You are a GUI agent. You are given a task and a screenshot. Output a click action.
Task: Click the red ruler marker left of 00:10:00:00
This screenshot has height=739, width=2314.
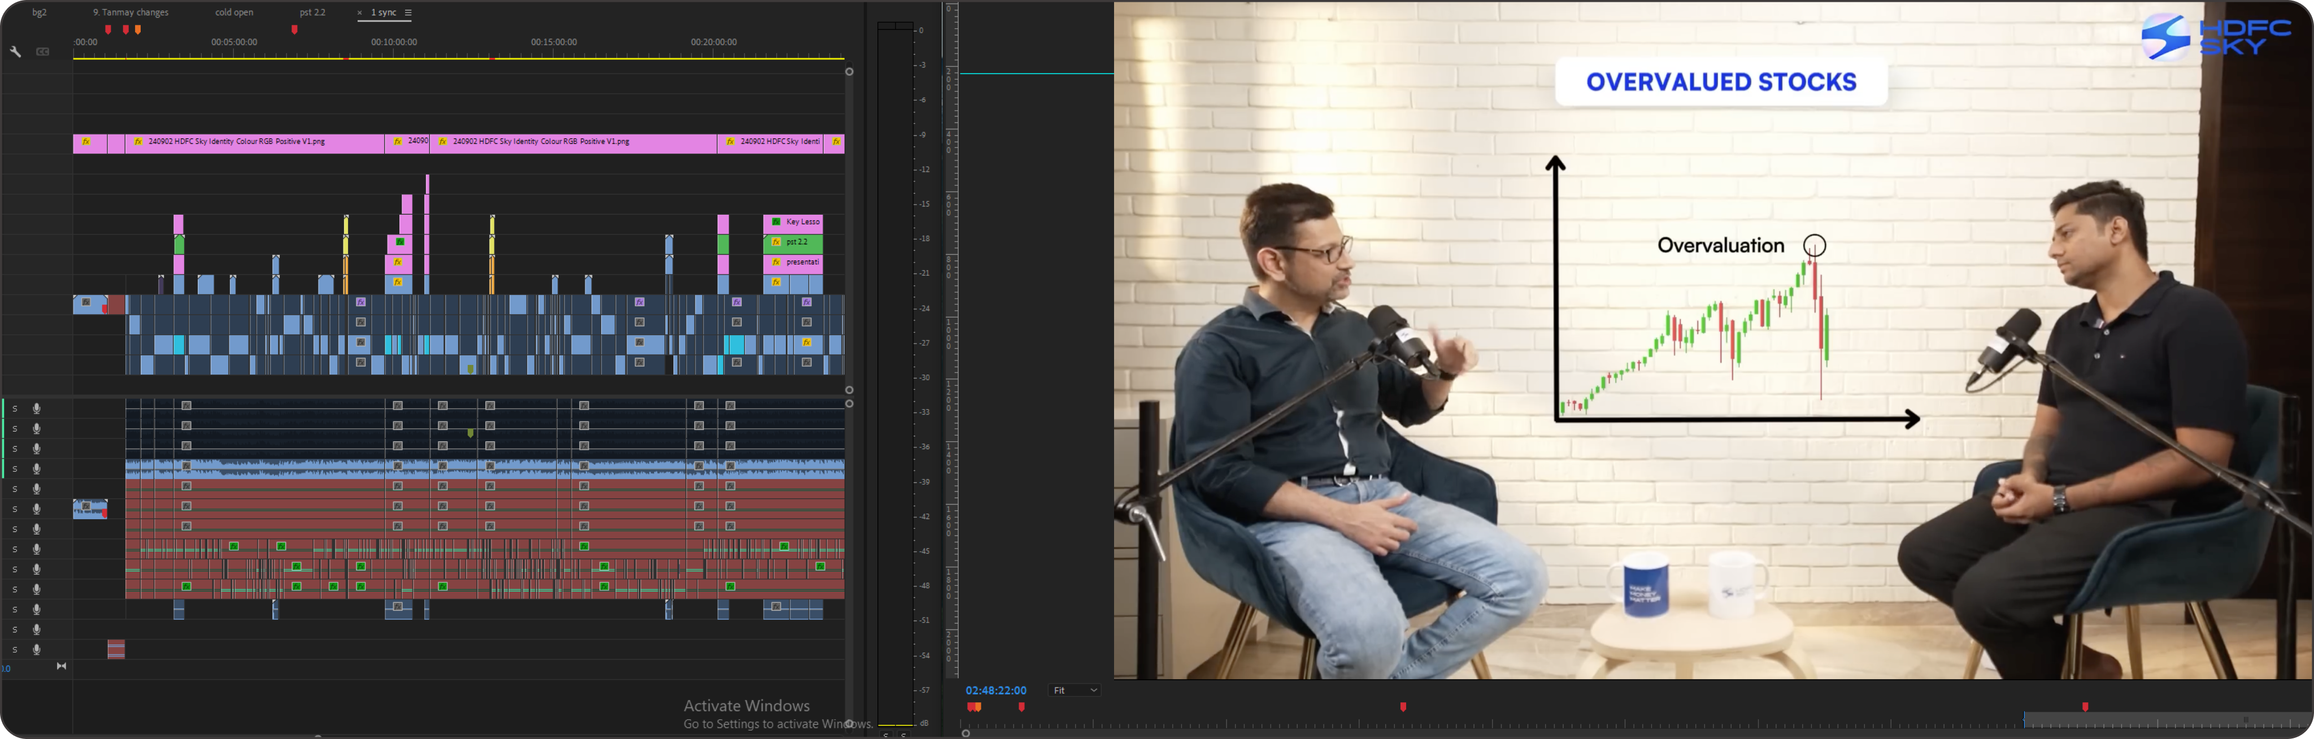(295, 29)
